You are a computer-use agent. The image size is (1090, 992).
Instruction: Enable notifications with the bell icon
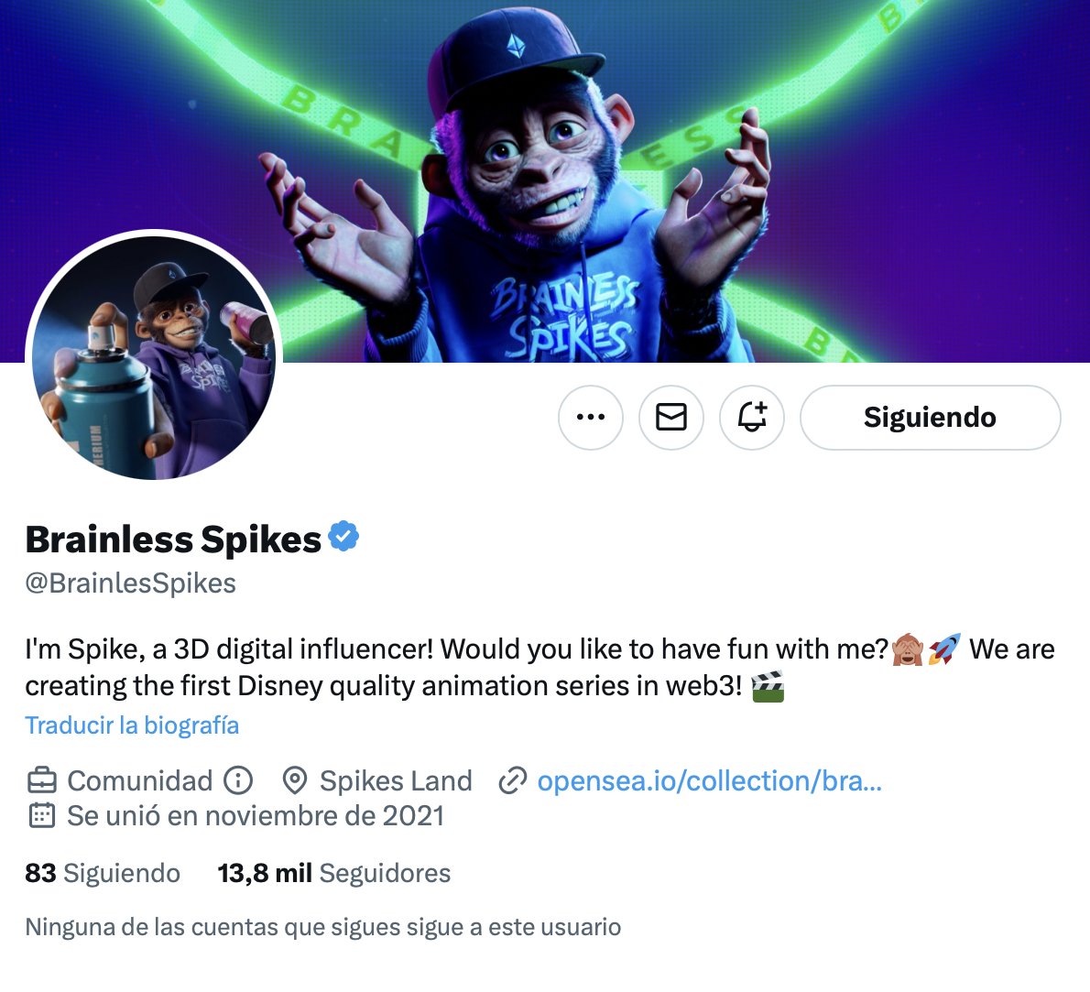click(x=751, y=417)
